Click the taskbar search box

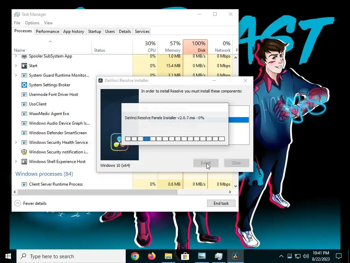tap(71, 256)
